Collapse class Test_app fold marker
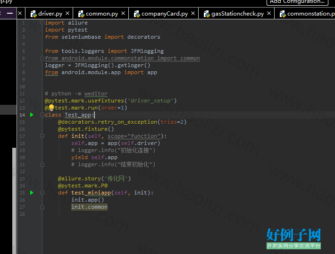This screenshot has height=254, width=335. click(42, 115)
